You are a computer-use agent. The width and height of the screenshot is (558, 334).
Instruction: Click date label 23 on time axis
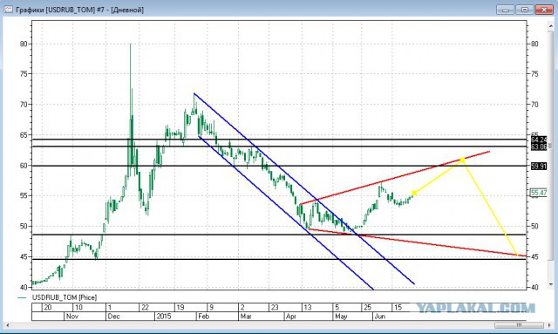pos(275,307)
